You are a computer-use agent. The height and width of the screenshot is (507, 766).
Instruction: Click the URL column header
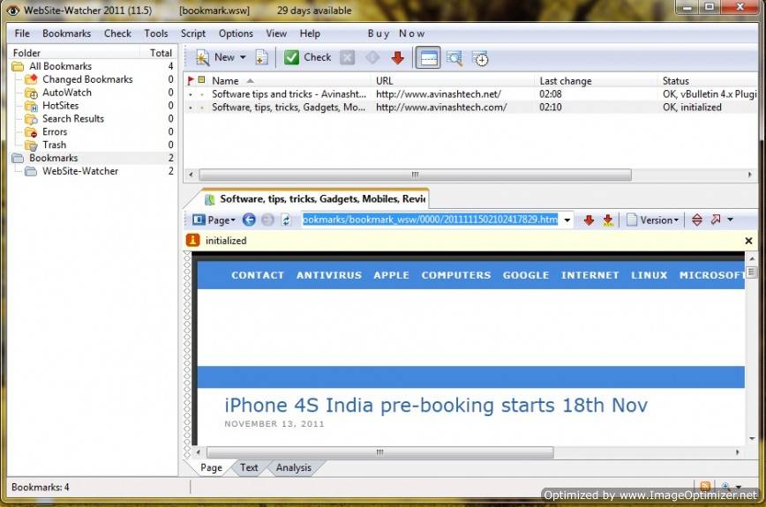tap(385, 81)
